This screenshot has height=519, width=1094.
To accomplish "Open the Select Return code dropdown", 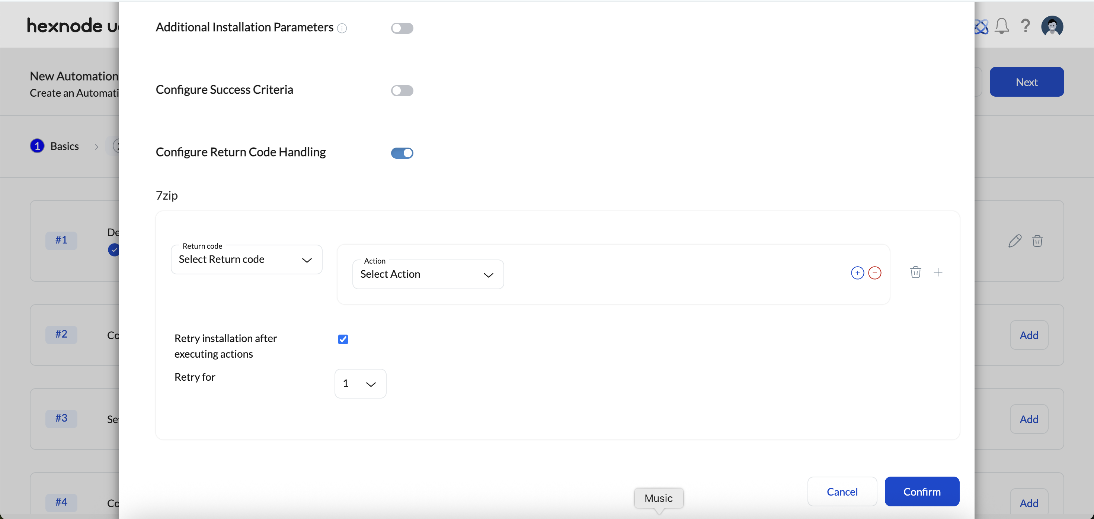I will [246, 259].
